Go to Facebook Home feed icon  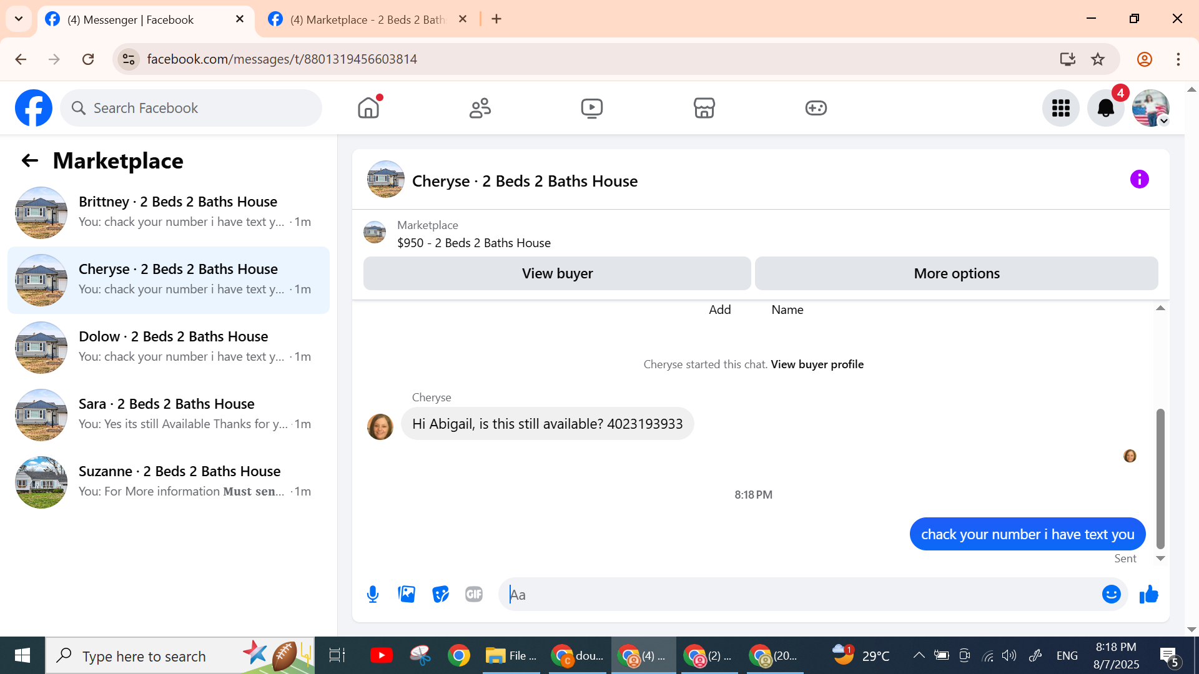point(368,108)
